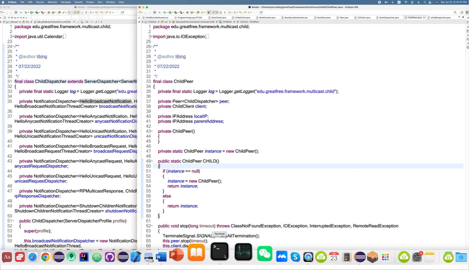Click the Debug bug icon in ChildPeer window toolbar
469x270 pixels.
coord(164,12)
